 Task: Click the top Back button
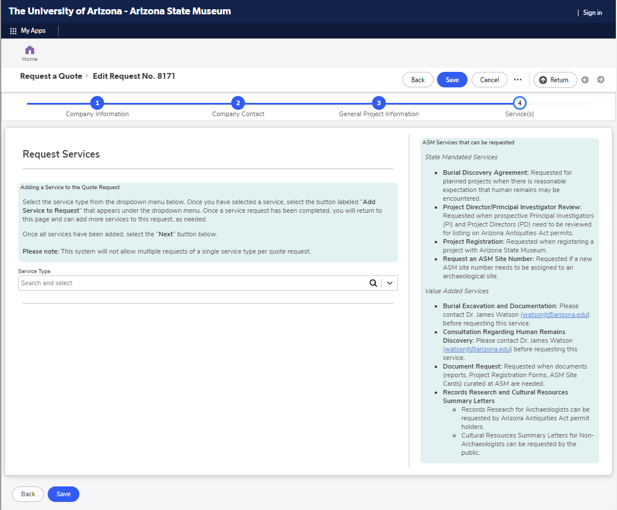[418, 80]
